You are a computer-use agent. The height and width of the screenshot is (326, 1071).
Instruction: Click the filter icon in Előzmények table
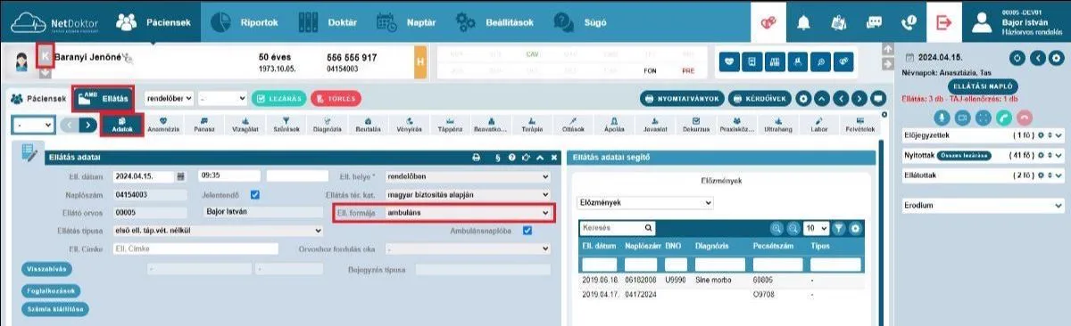click(x=838, y=228)
